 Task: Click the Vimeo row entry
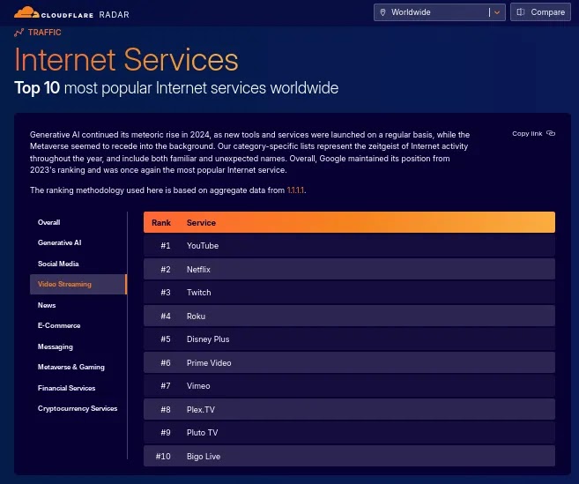[349, 386]
